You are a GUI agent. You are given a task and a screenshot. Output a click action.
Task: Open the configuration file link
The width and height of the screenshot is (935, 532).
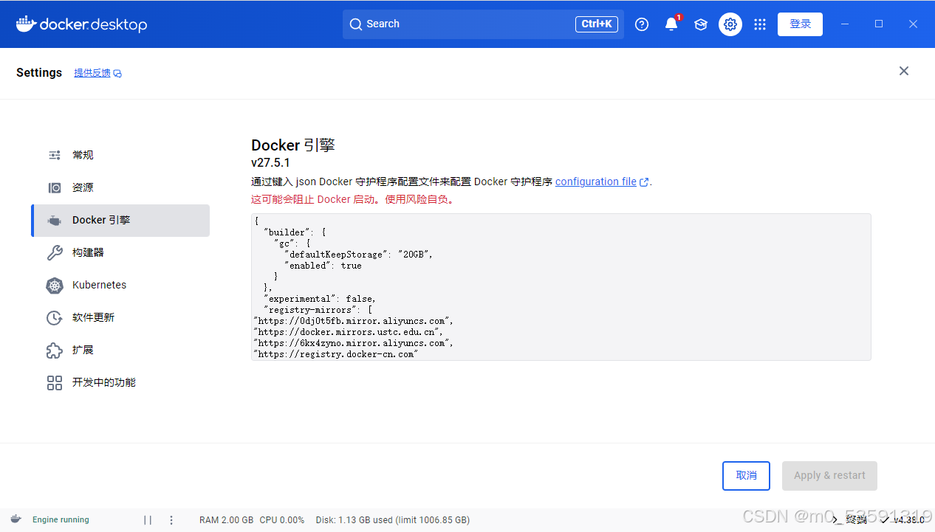tap(596, 182)
